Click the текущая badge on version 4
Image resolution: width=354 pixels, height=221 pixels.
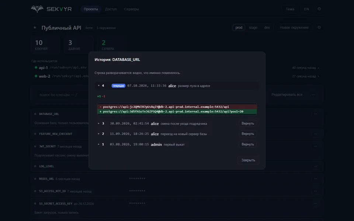click(x=118, y=86)
